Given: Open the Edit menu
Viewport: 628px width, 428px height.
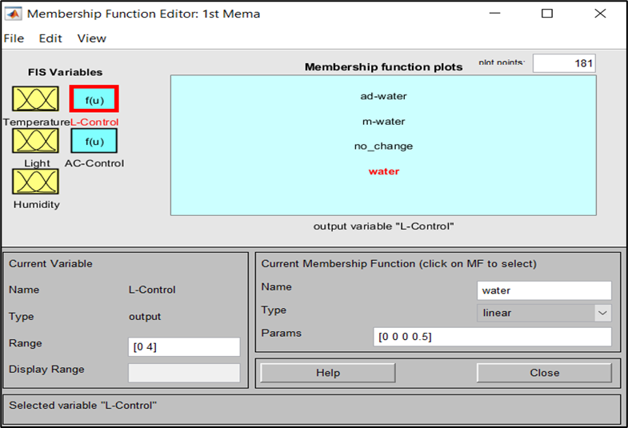Looking at the screenshot, I should tap(50, 38).
